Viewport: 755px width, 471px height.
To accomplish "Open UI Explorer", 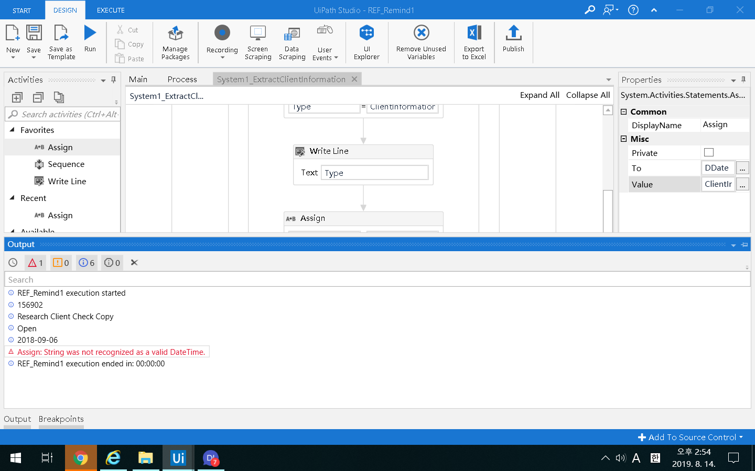I will coord(366,43).
